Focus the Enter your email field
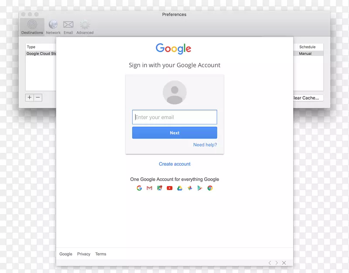The width and height of the screenshot is (349, 273). [174, 117]
